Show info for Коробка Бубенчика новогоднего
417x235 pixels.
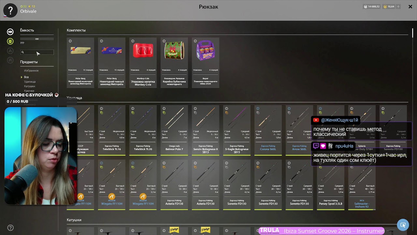tap(164, 41)
